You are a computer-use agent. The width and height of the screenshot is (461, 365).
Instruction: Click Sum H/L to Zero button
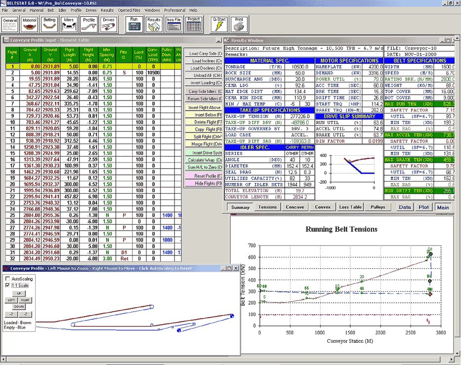(x=204, y=167)
